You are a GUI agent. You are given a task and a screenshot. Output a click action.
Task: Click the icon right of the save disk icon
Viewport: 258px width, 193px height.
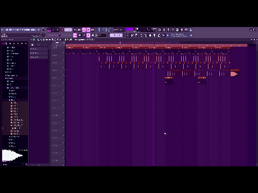pos(182,29)
